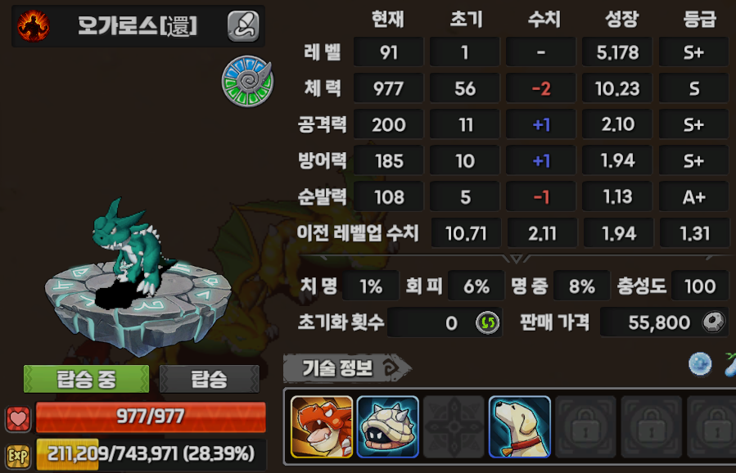The image size is (736, 473).
Task: Toggle the green 탑승 중 button
Action: point(86,379)
